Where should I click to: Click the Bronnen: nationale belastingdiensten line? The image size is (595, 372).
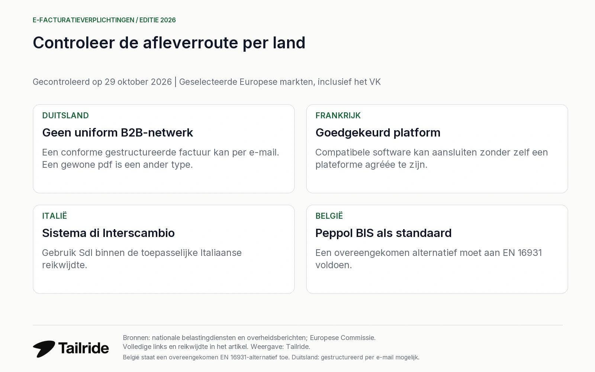[249, 338]
